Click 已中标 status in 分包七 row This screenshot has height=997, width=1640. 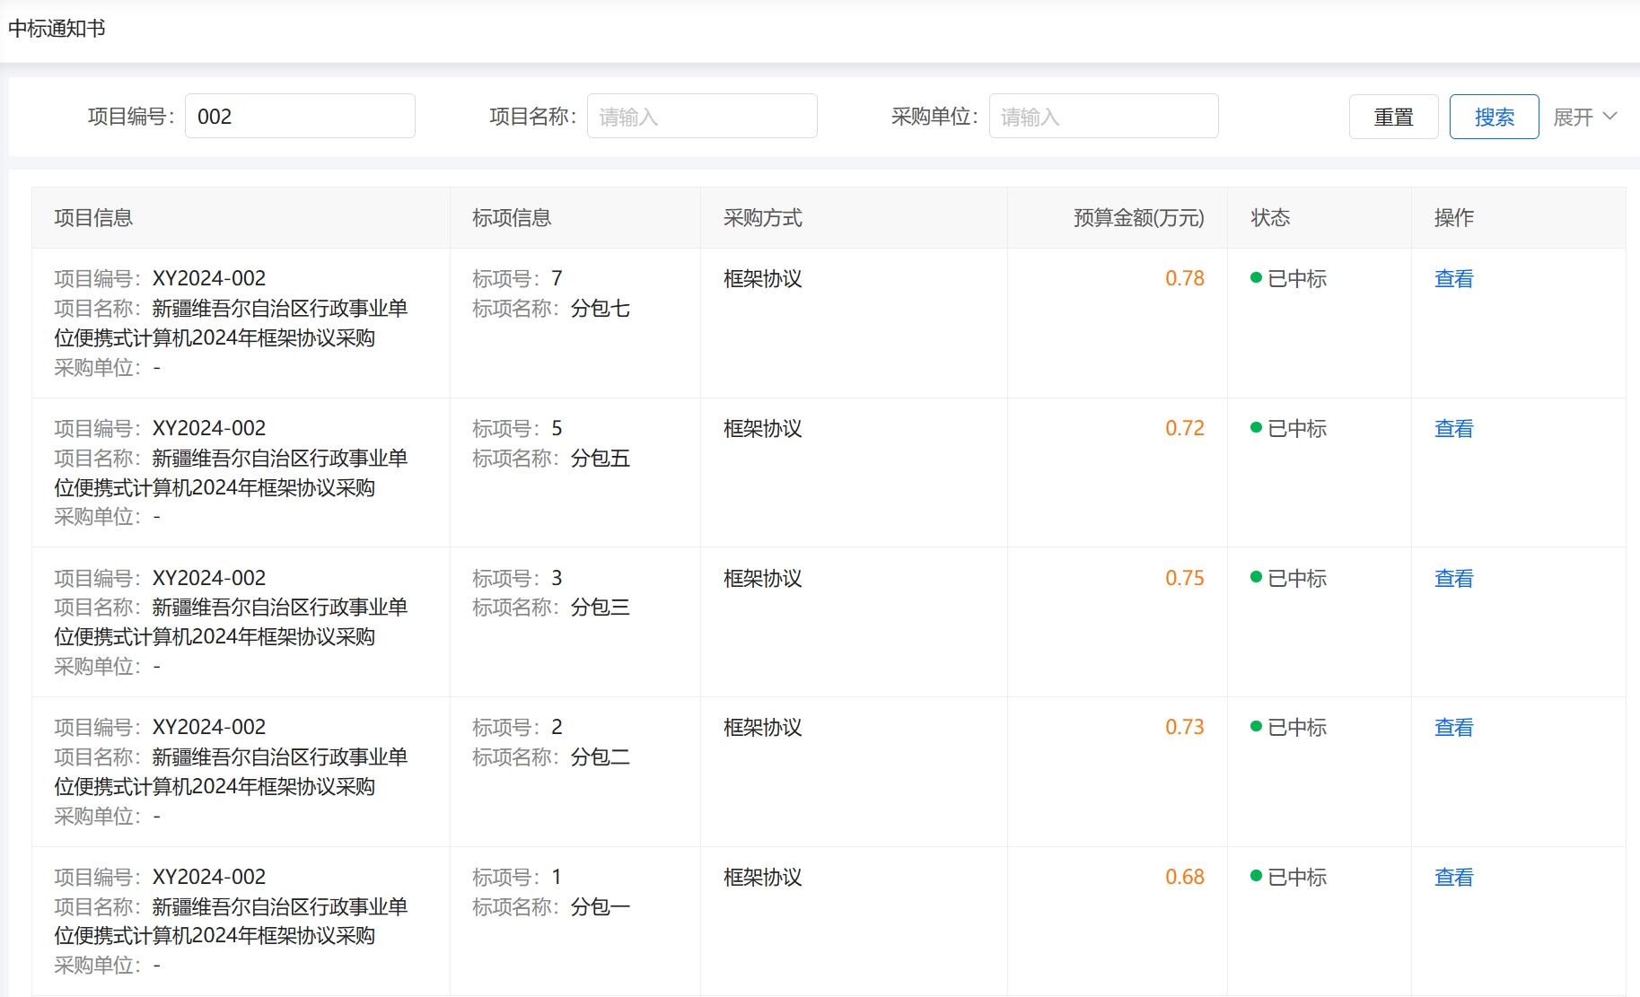[x=1289, y=279]
